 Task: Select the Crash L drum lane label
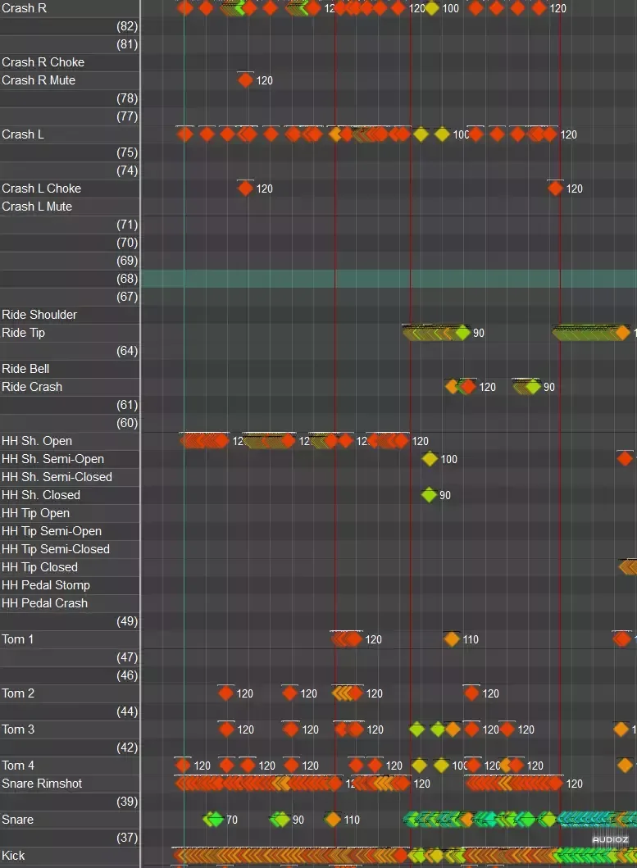tap(23, 134)
